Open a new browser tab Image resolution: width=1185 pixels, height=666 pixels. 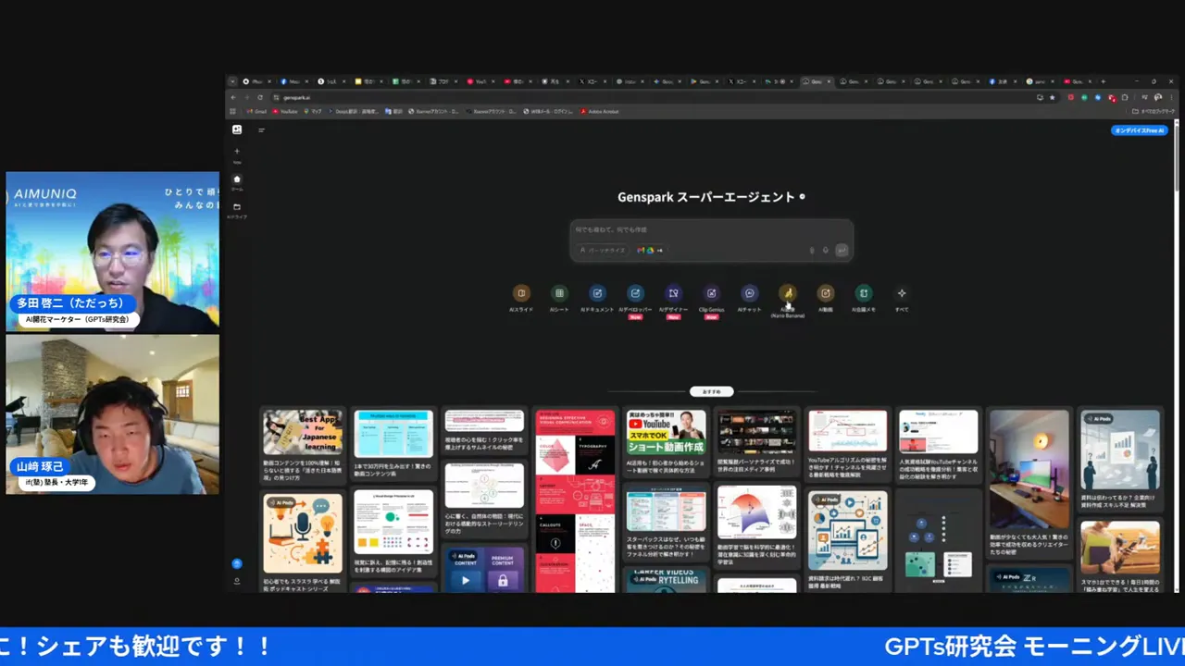click(1103, 81)
